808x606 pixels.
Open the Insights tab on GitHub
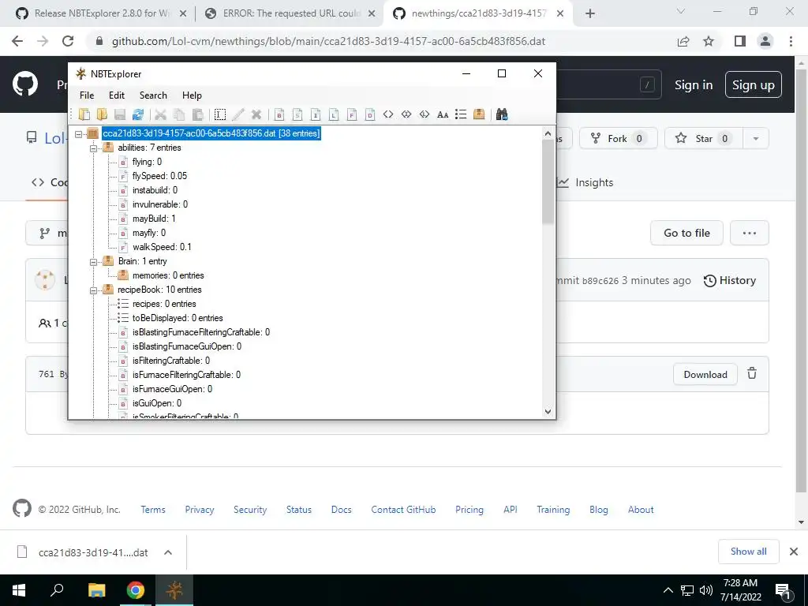[585, 182]
